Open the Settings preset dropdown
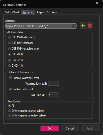The height and width of the screenshot is (135, 103). pyautogui.click(x=41, y=26)
